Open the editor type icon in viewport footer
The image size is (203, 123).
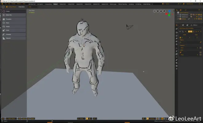click(3, 119)
